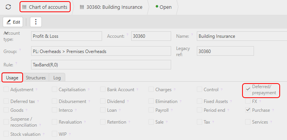Click the help question mark beside Period end

pos(228,110)
